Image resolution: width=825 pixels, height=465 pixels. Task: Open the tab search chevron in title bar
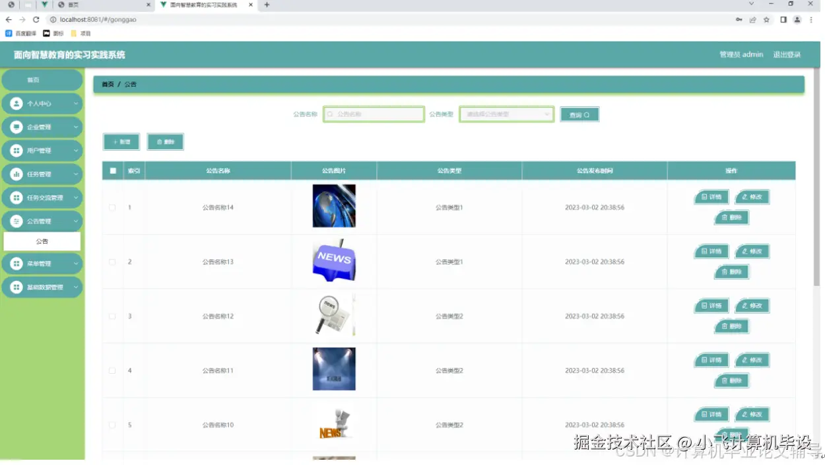[751, 4]
